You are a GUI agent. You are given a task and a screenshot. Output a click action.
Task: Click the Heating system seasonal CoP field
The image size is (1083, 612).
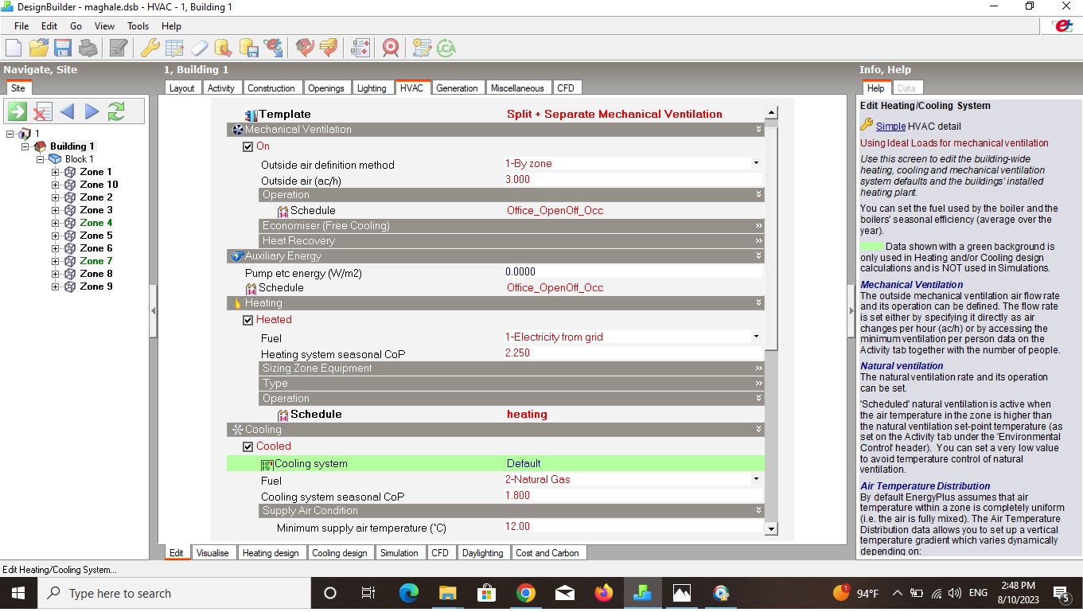point(633,353)
